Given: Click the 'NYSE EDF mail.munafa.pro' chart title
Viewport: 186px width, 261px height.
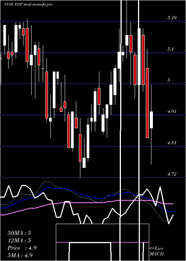Looking at the screenshot, I should click(x=28, y=4).
